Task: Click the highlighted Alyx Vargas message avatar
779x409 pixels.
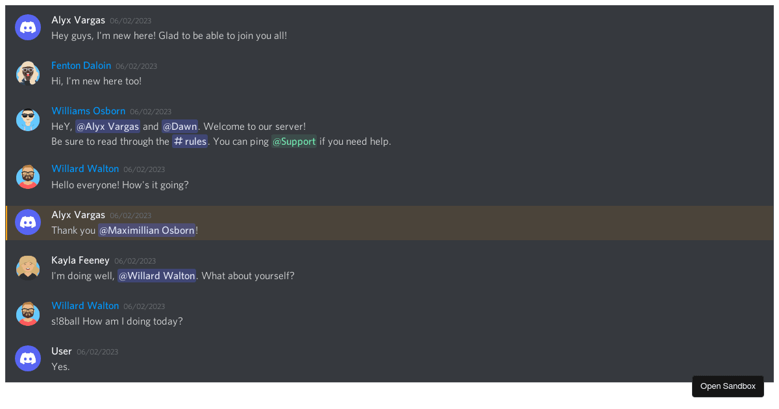Action: (x=28, y=222)
